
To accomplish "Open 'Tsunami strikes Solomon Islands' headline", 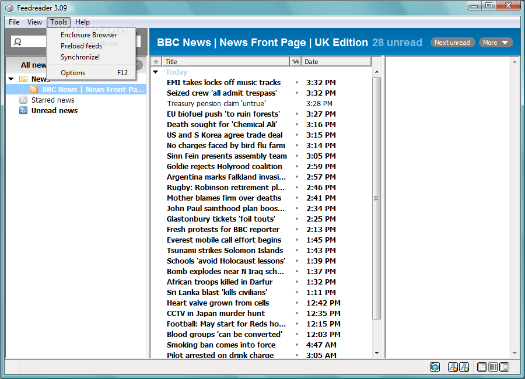I will point(225,250).
